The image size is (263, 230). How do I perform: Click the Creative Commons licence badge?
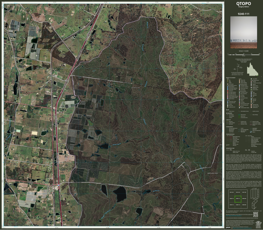pyautogui.click(x=228, y=228)
